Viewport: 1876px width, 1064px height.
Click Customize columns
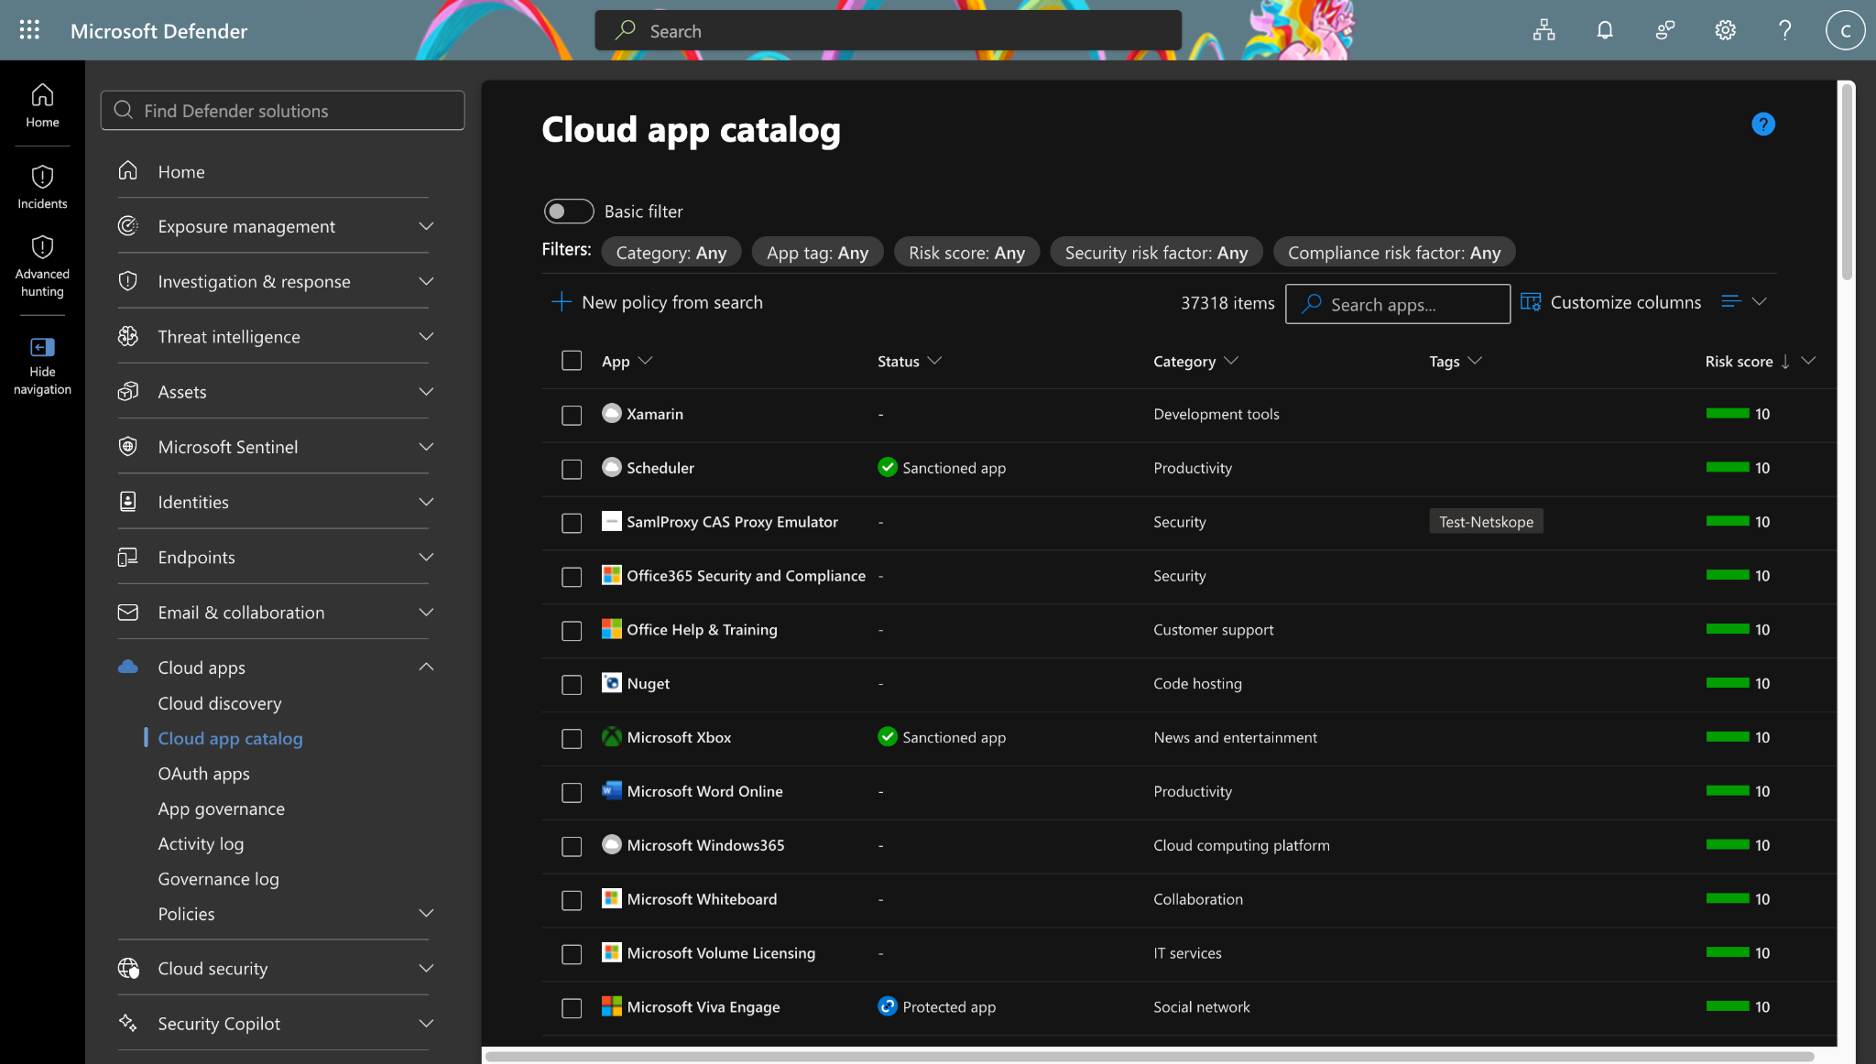click(x=1610, y=302)
